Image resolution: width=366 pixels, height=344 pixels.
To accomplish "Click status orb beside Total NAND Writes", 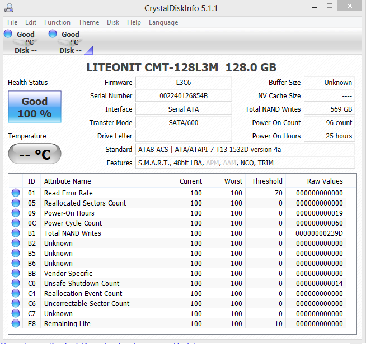I will [x=16, y=233].
